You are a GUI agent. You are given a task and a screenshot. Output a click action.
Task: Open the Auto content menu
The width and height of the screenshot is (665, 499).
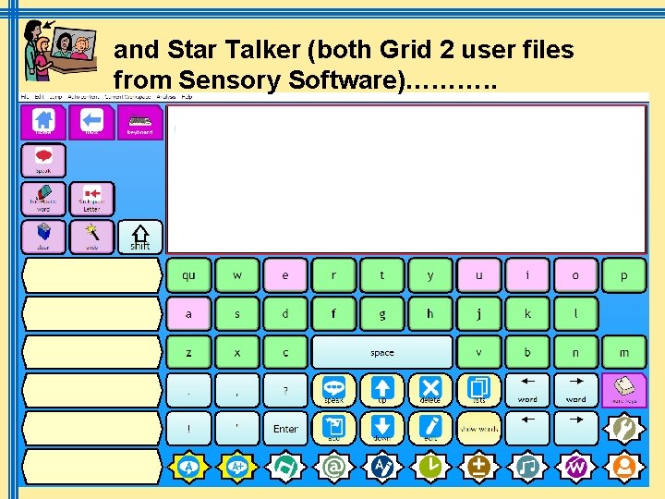click(x=83, y=97)
